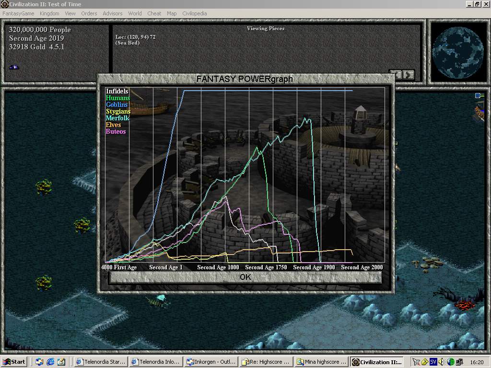This screenshot has height=368, width=491.
Task: Click the volcano tile on the map
Action: click(x=465, y=304)
